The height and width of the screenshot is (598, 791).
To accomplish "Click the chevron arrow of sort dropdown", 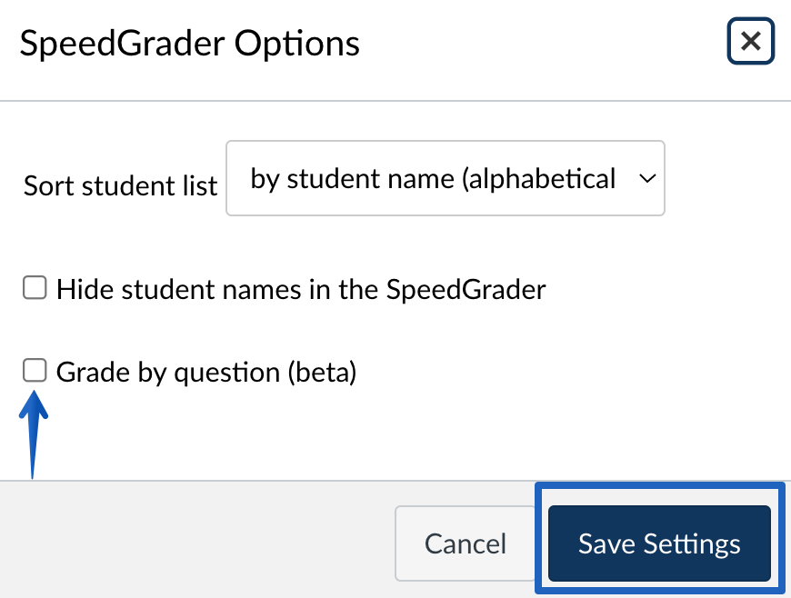I will tap(647, 178).
